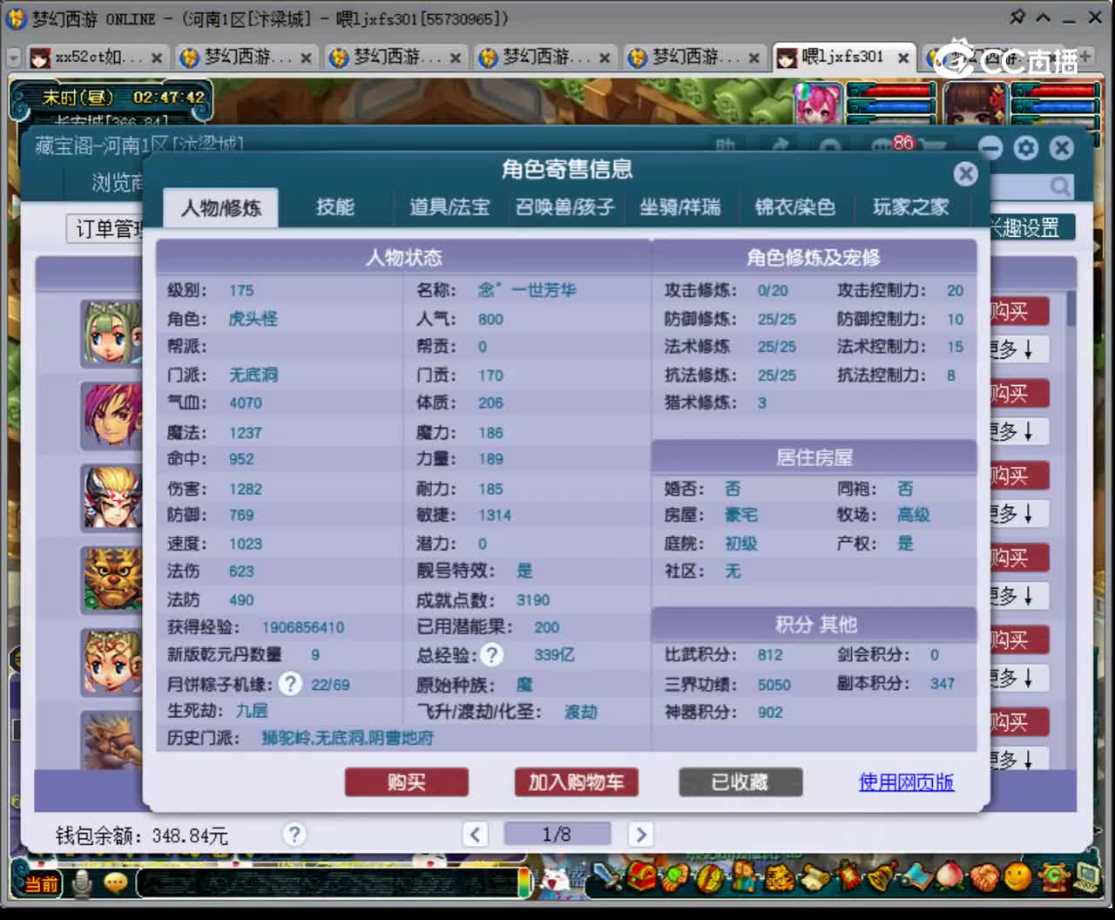Viewport: 1115px width, 920px height.
Task: Click the 1/8 page number field
Action: coord(557,835)
